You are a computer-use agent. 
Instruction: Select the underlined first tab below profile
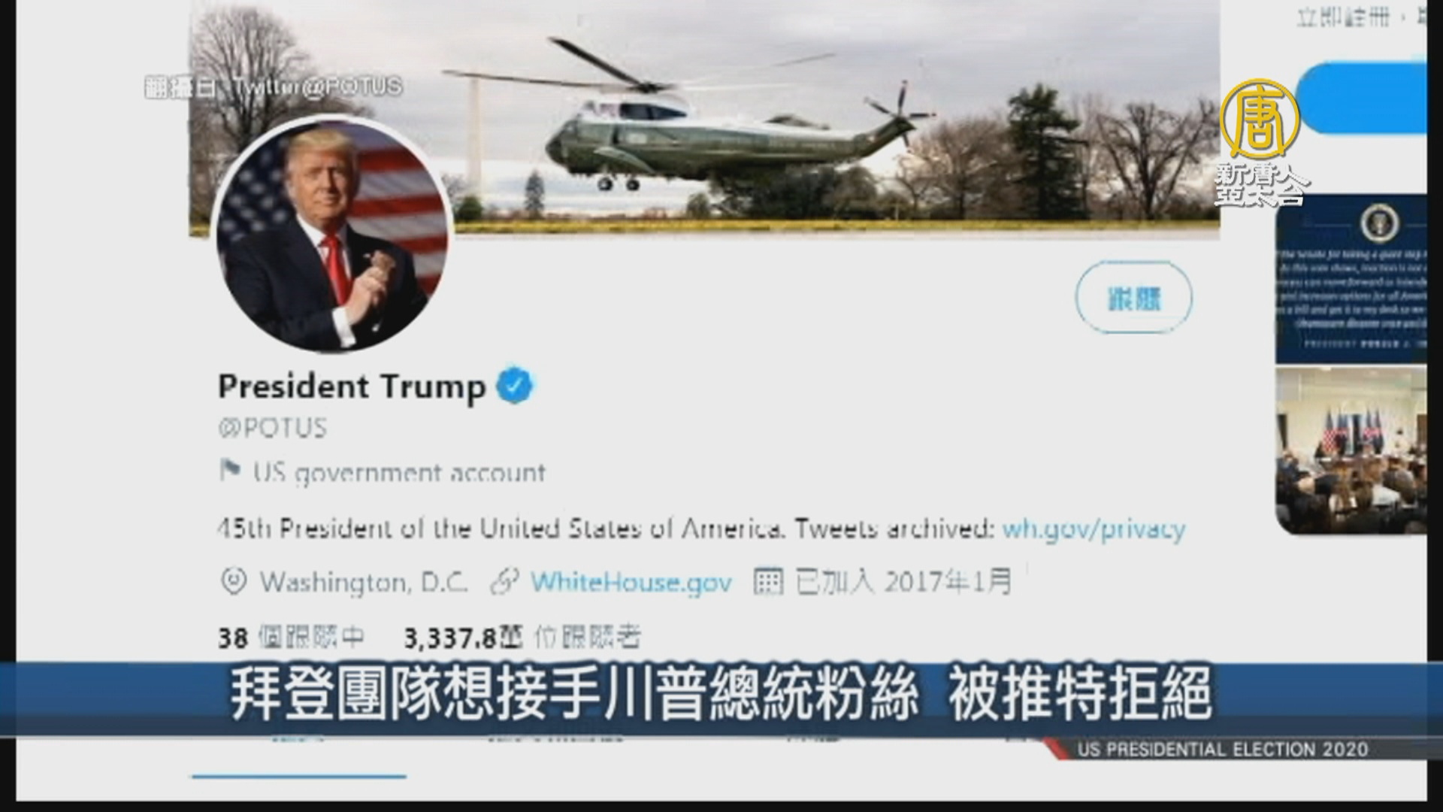(298, 759)
